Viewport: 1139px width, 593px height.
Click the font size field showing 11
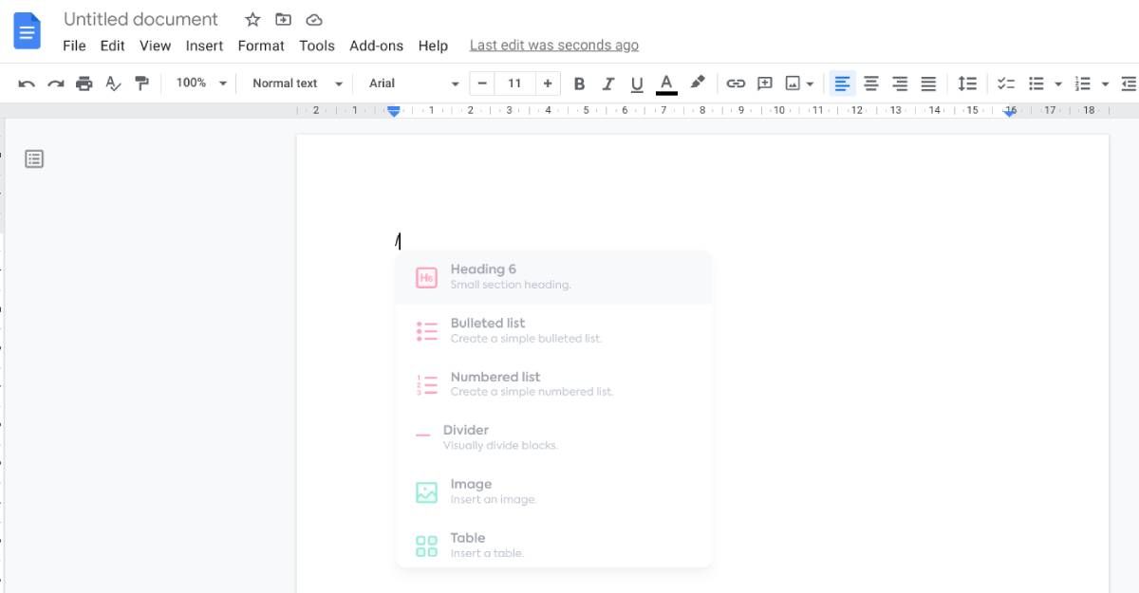coord(514,83)
